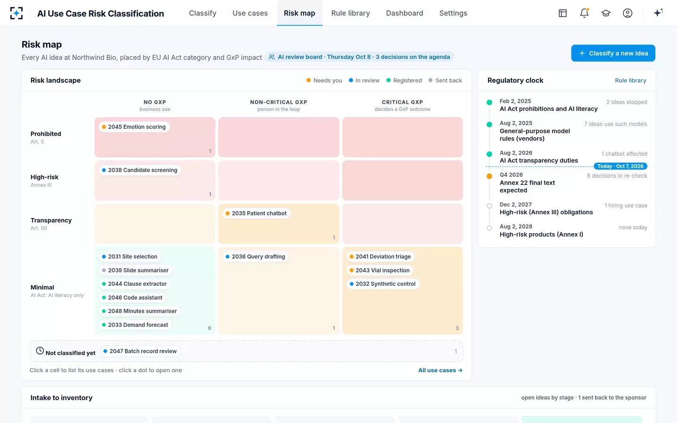Open the layout panel icon
Viewport: 677px width, 423px height.
click(563, 13)
